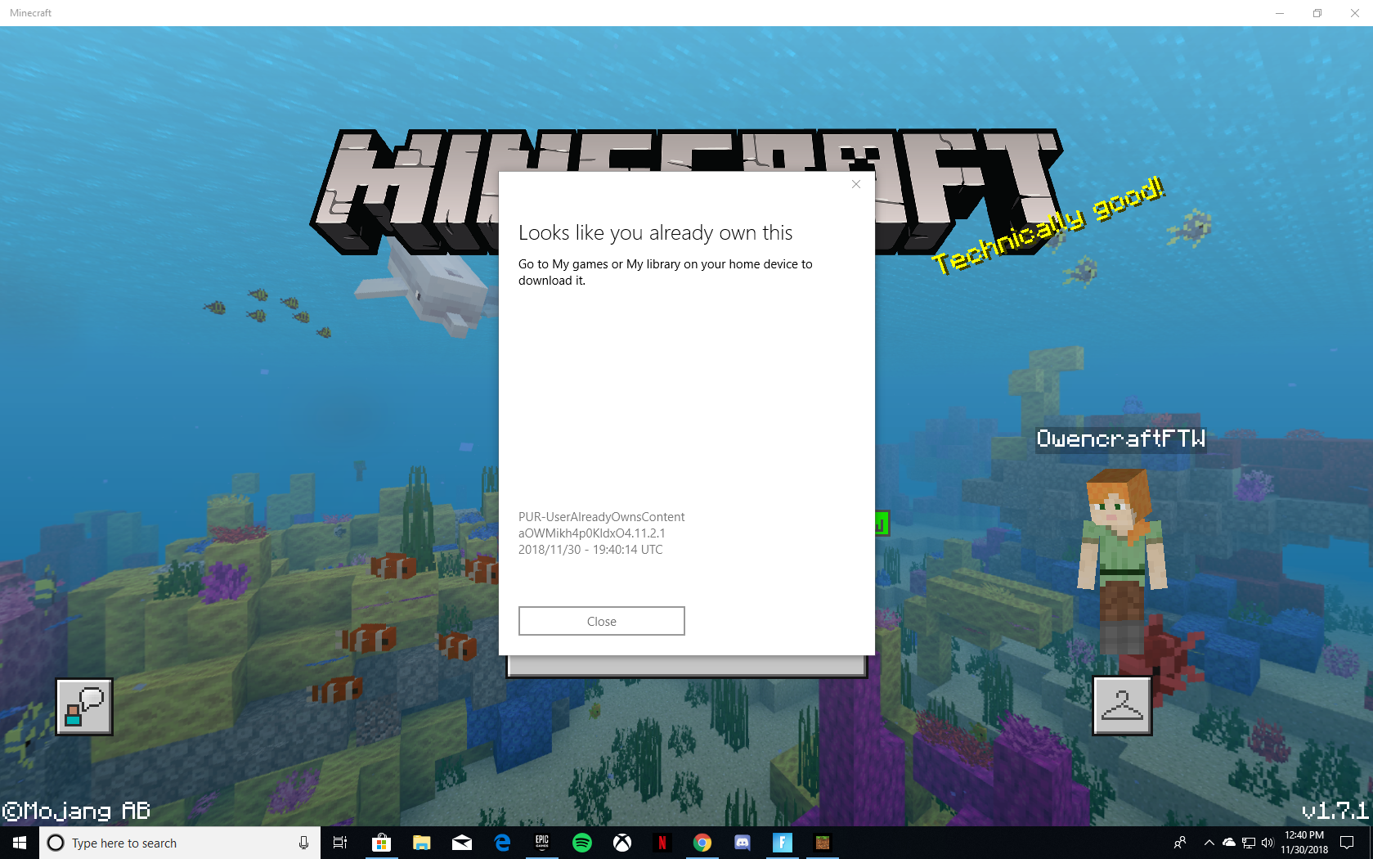Switch to Fortnite on the taskbar
The width and height of the screenshot is (1373, 859).
[782, 843]
